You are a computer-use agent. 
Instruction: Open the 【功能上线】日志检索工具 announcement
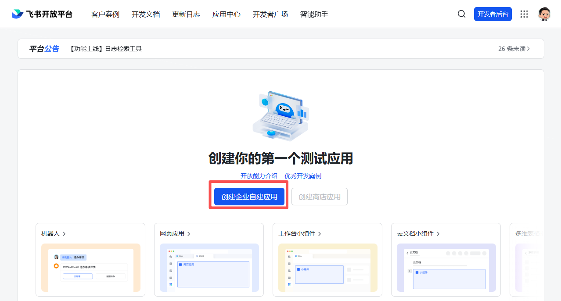[105, 49]
